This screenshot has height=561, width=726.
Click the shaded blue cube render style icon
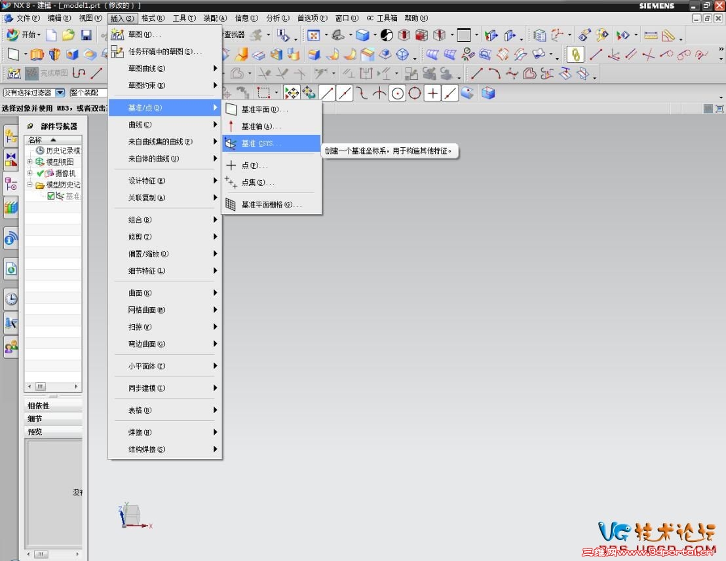[362, 35]
